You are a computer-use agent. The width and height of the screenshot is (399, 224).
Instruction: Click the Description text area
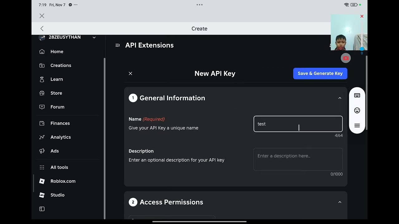pos(298,159)
